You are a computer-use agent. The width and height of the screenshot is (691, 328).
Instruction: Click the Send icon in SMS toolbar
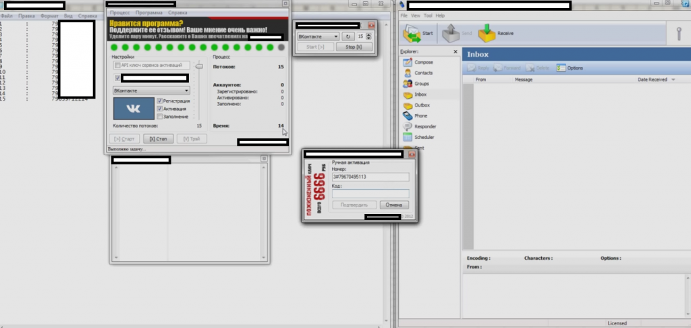tap(451, 34)
